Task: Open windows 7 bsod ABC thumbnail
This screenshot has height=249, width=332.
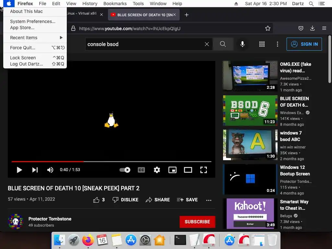Action: pyautogui.click(x=250, y=145)
